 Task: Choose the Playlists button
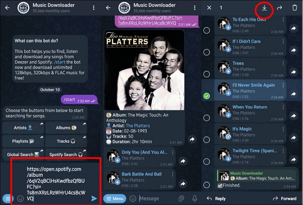pos(23,141)
